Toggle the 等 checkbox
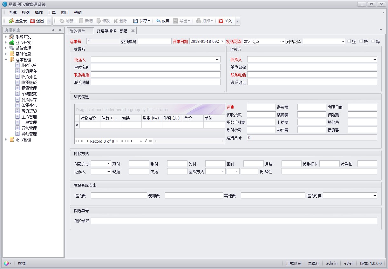 [x=373, y=41]
